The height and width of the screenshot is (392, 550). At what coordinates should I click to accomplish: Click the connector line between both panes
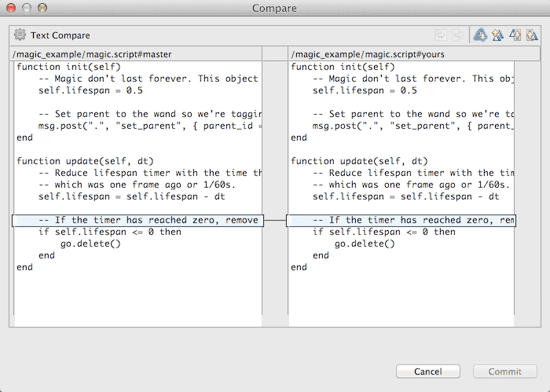pyautogui.click(x=275, y=221)
